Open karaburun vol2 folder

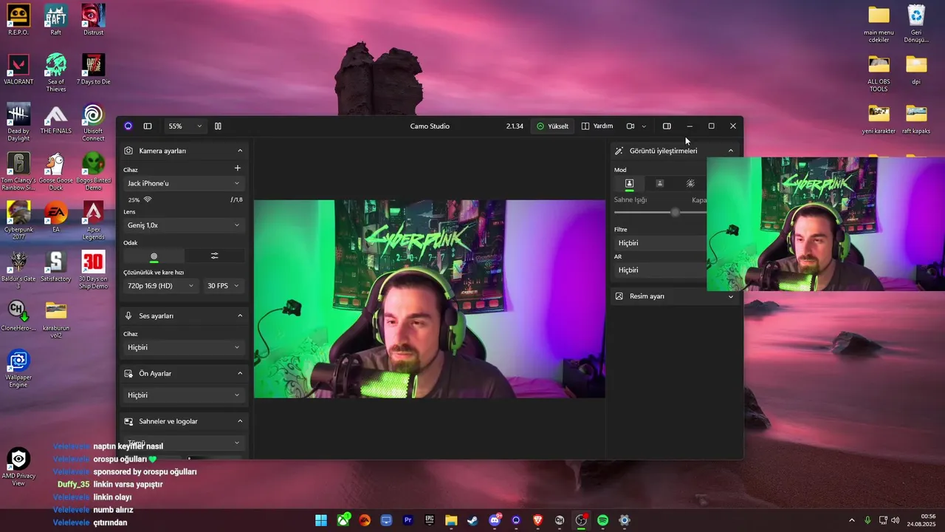56,318
